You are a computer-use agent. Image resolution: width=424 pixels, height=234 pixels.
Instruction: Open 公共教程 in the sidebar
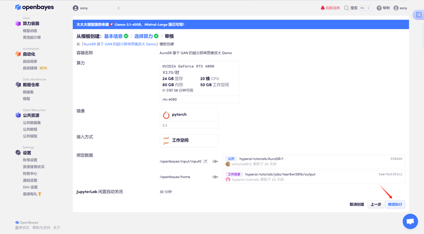(x=30, y=129)
